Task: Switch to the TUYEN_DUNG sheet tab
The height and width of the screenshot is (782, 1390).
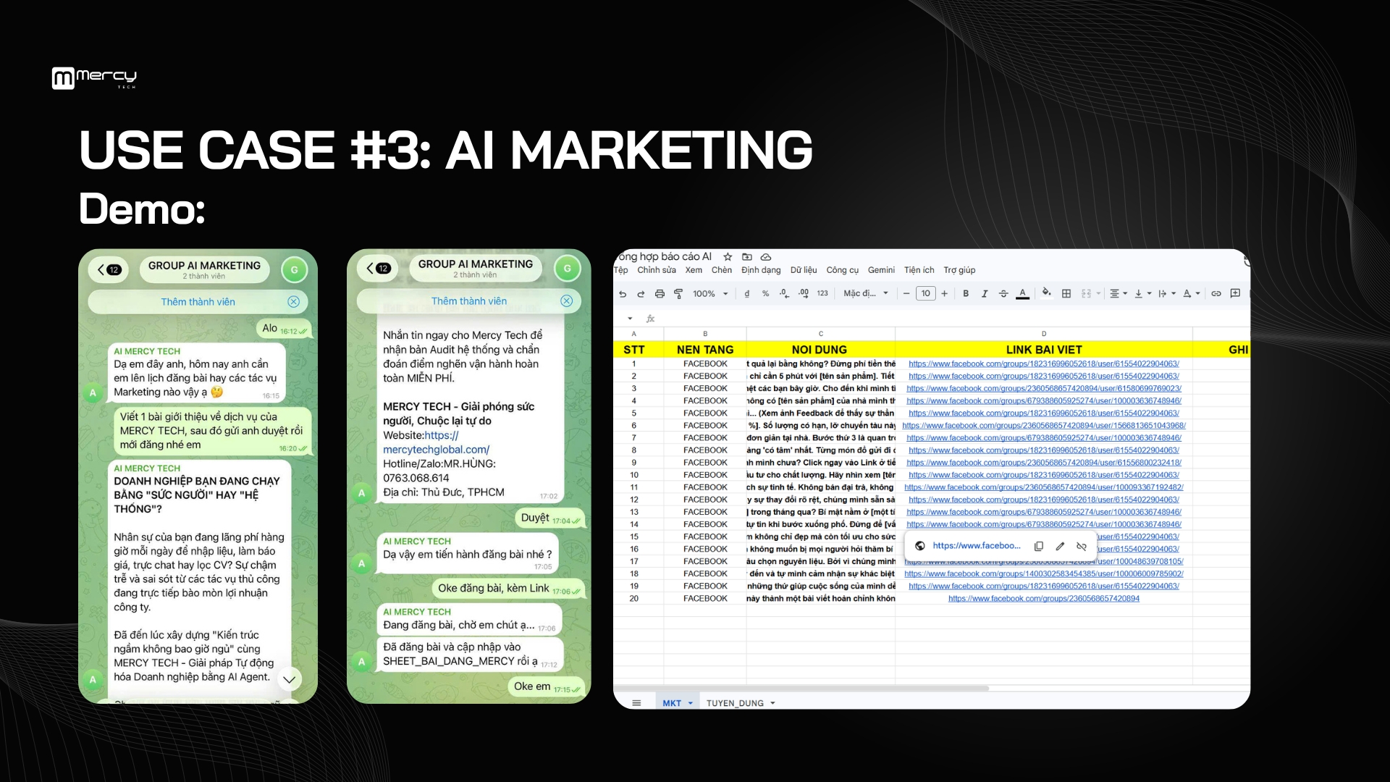Action: [x=735, y=703]
